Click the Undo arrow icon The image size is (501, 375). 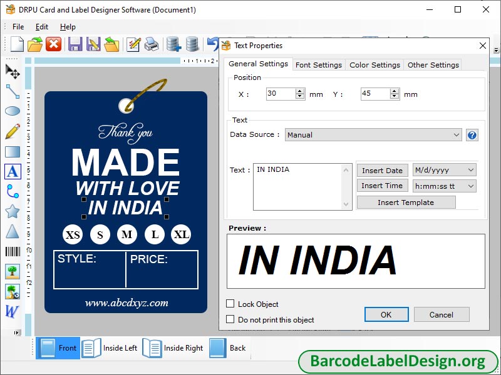click(x=213, y=44)
